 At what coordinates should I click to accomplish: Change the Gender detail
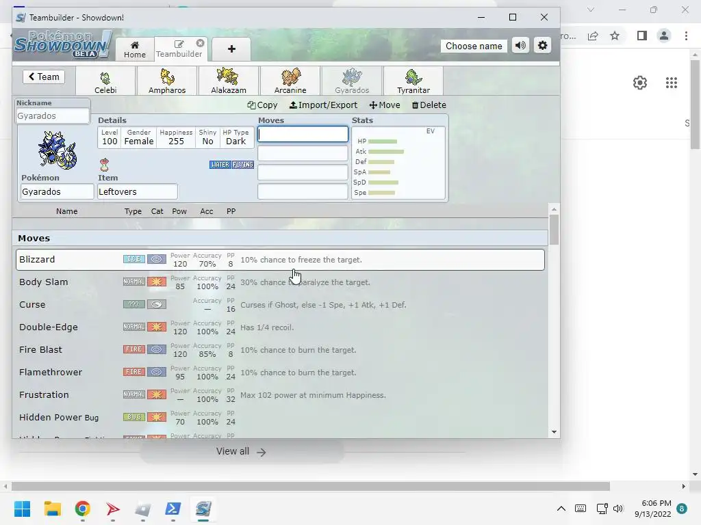(138, 137)
